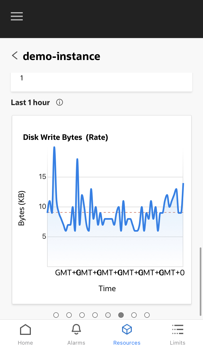Image resolution: width=203 pixels, height=346 pixels.
Task: Jump to the last chart page dot
Action: click(147, 315)
